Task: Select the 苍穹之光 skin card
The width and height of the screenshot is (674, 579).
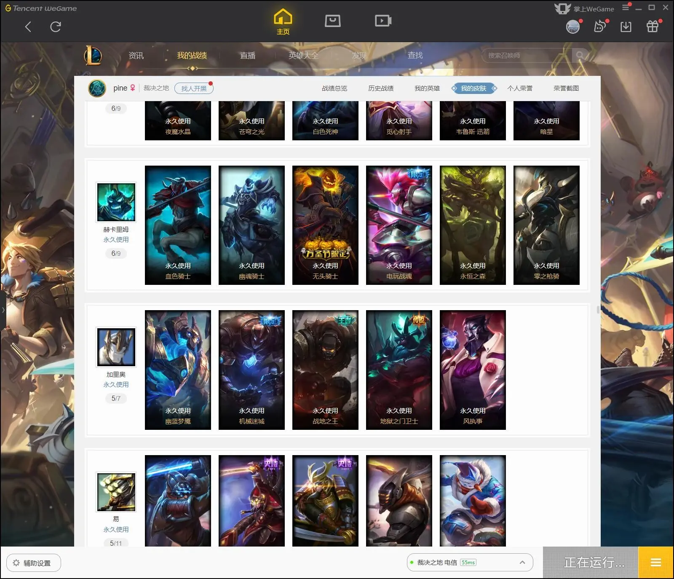Action: 251,121
